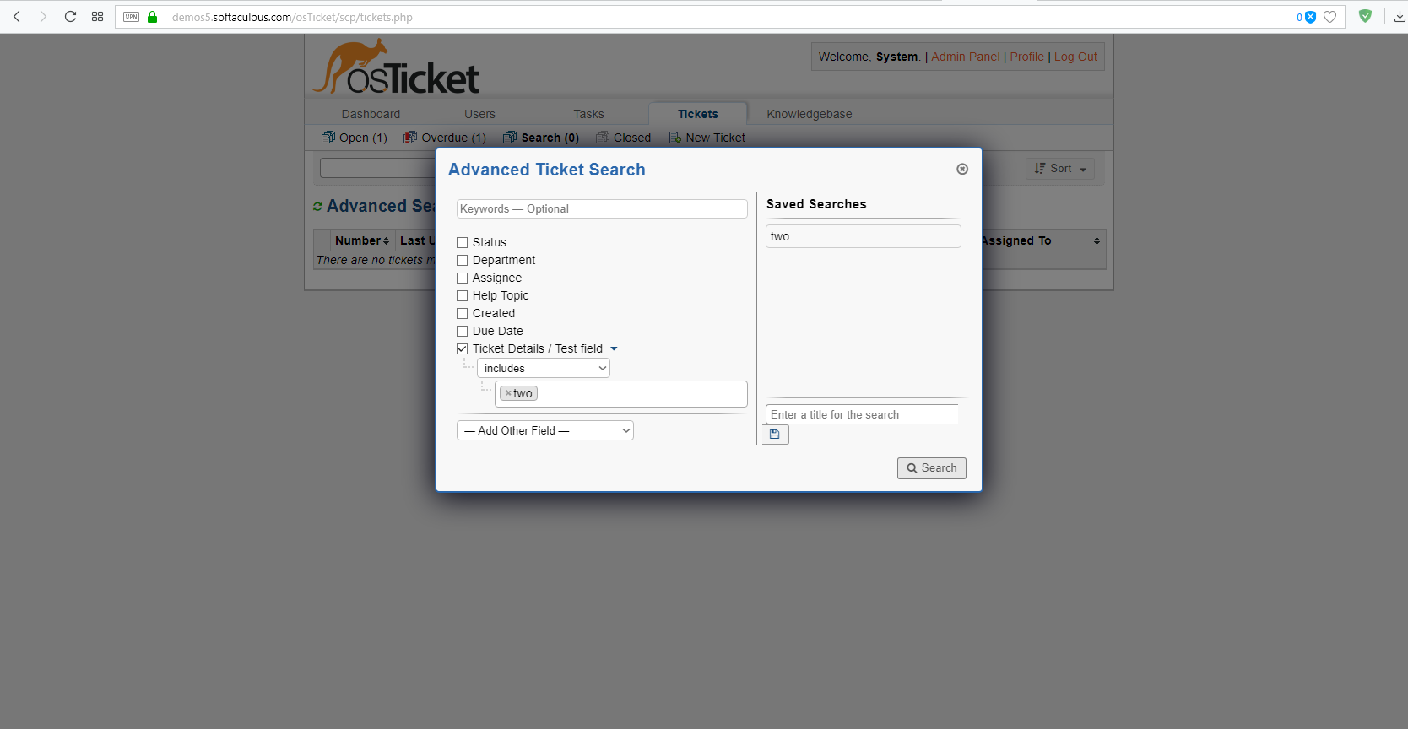The image size is (1408, 729).
Task: Check the Department filter
Action: (462, 260)
